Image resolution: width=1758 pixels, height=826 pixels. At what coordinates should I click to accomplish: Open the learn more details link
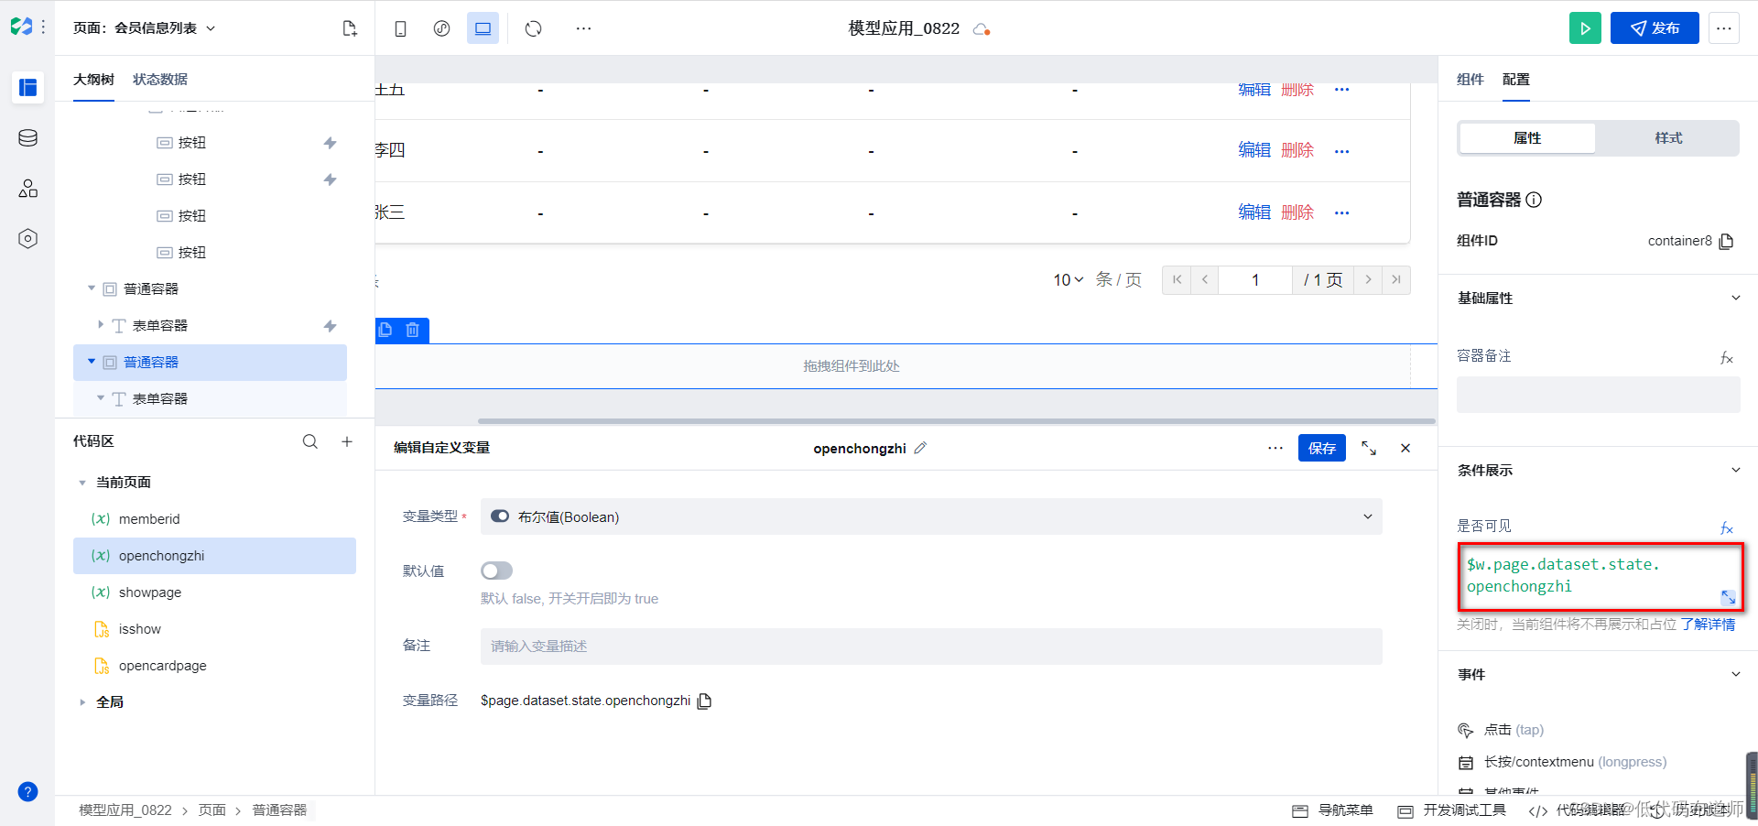tap(1708, 625)
